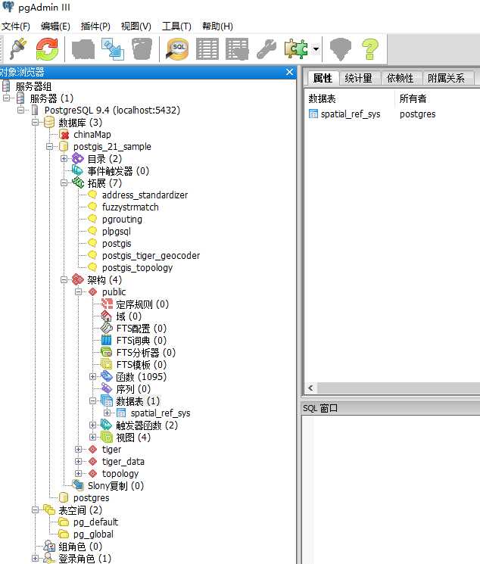The height and width of the screenshot is (564, 480).
Task: Click the maintenance wrench icon
Action: [266, 49]
